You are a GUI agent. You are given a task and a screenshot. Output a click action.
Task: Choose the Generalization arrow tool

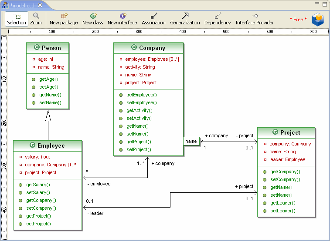point(185,19)
